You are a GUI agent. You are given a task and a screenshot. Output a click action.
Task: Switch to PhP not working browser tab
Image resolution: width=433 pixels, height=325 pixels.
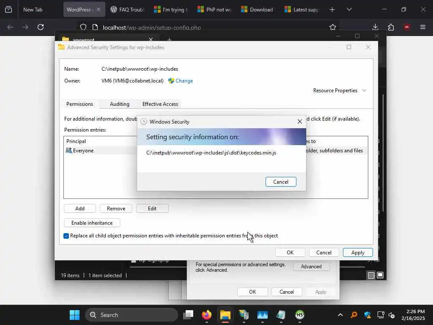point(215,9)
